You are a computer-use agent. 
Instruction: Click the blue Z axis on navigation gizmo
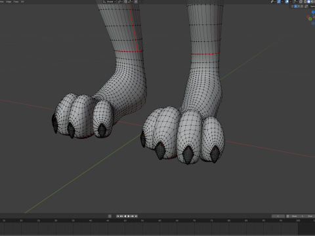coord(313,12)
